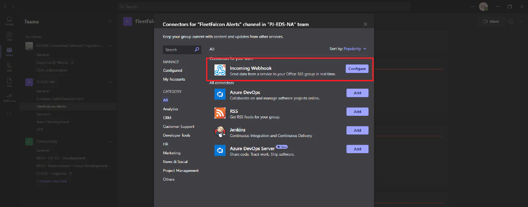Image resolution: width=528 pixels, height=207 pixels.
Task: Add the Azure DevOps connector
Action: point(357,93)
